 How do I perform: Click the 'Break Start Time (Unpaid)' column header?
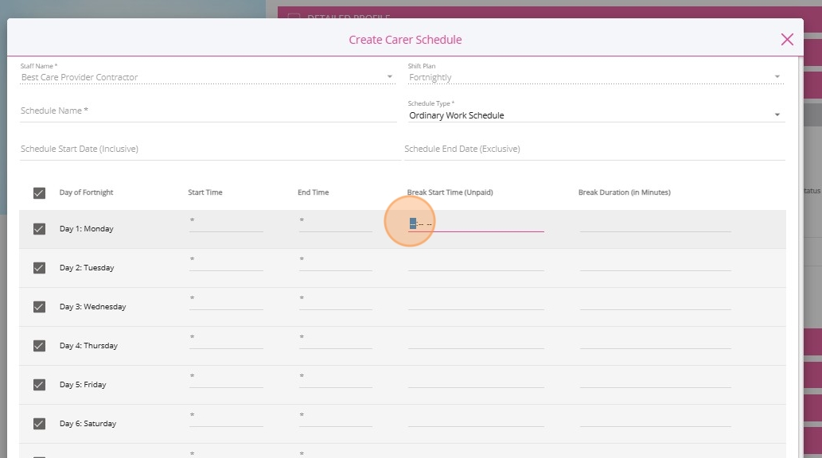(x=450, y=192)
